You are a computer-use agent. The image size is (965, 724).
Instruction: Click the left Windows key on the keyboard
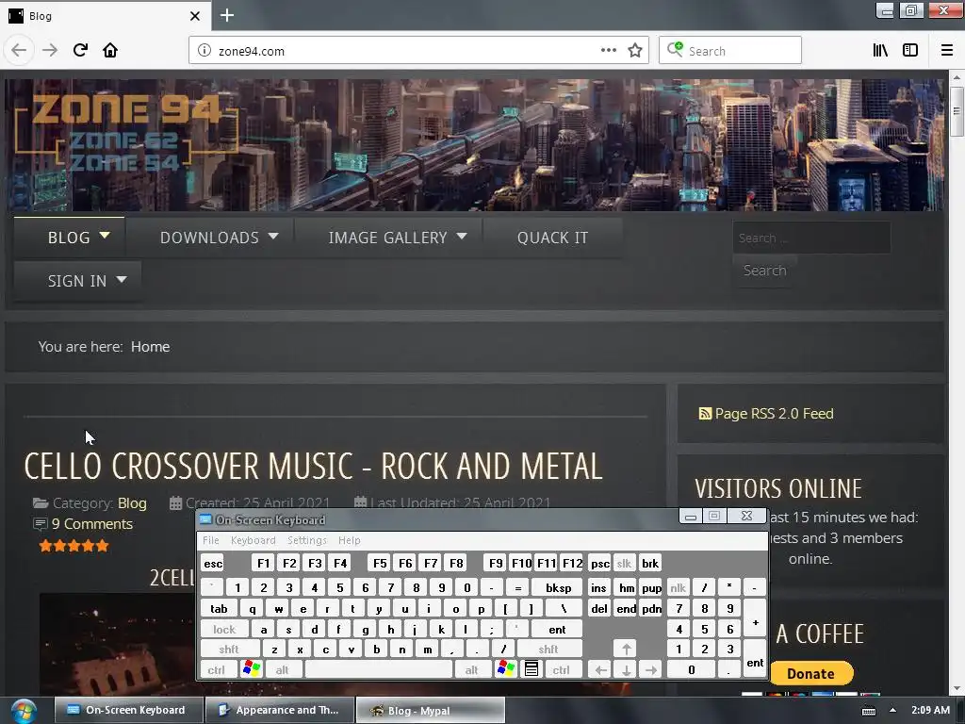[251, 669]
